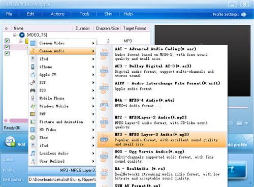Click the iPod device icon
This screenshot has width=254, height=187.
pos(33,59)
